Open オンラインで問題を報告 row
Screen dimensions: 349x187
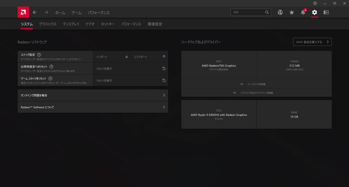(x=93, y=95)
